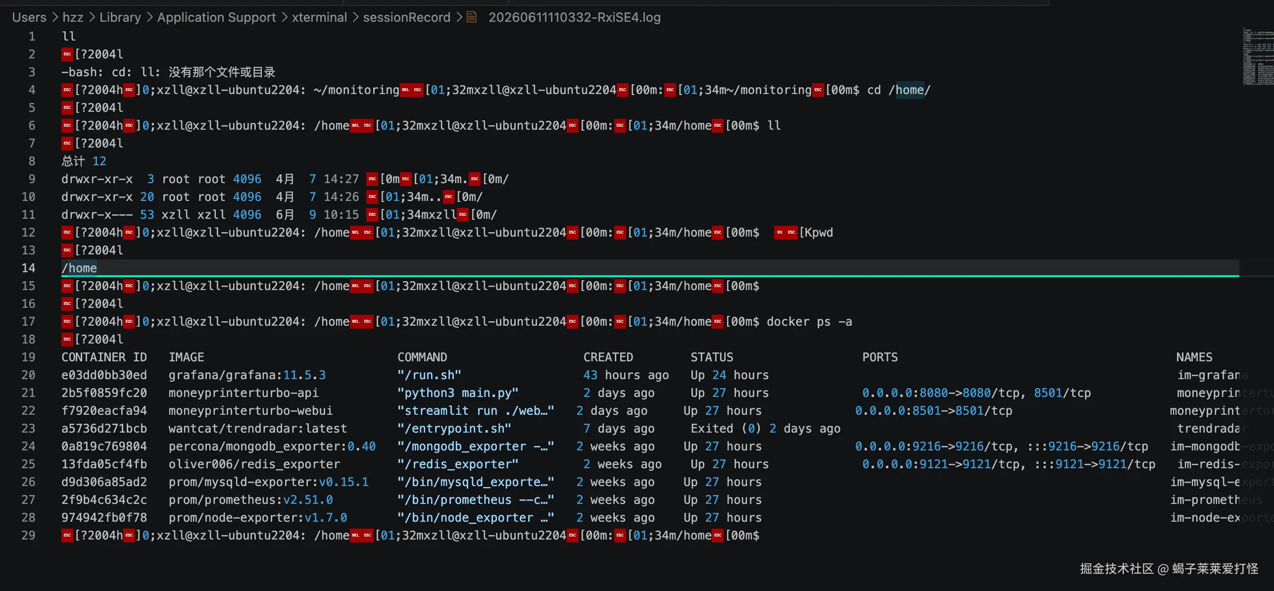Click the prom/mysqld-exporter:v0.15.1 image name
The height and width of the screenshot is (591, 1274).
coord(269,482)
